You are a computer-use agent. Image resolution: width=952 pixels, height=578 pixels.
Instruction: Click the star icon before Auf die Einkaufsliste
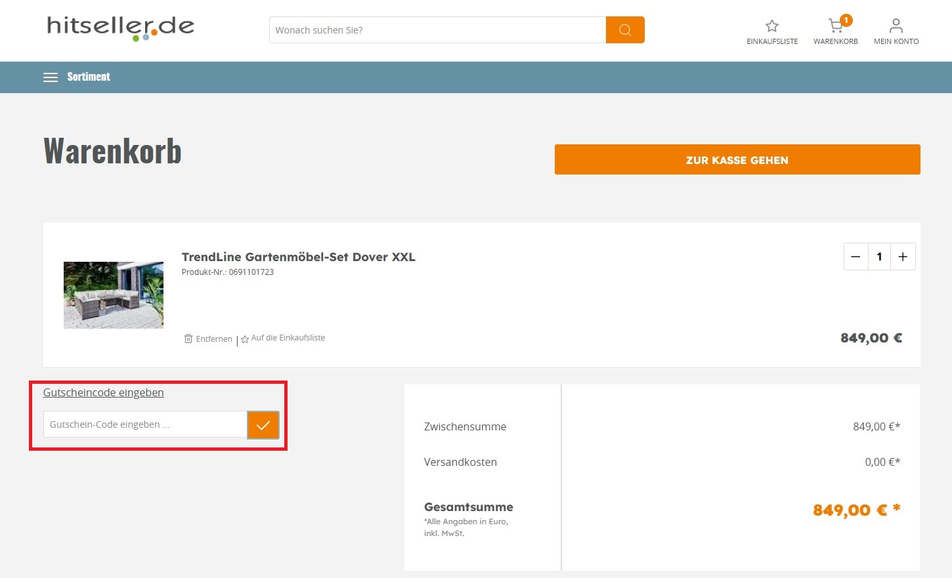click(x=245, y=339)
